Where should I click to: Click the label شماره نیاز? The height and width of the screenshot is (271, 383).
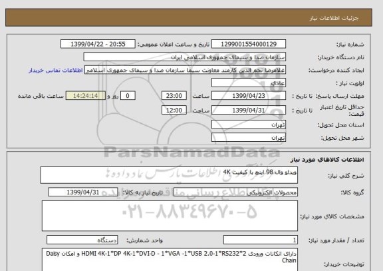(350, 45)
